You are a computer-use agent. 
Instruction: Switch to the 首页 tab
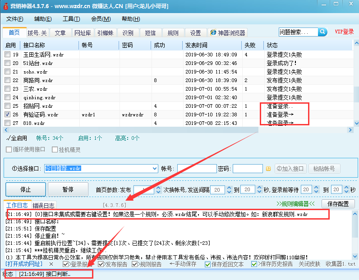[x=14, y=32]
